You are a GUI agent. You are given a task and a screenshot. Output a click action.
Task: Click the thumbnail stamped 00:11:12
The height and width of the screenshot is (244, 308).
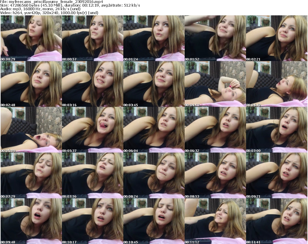215,221
